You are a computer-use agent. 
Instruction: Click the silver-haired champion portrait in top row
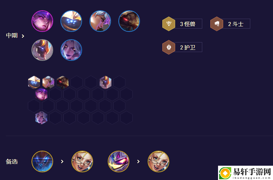point(100,21)
